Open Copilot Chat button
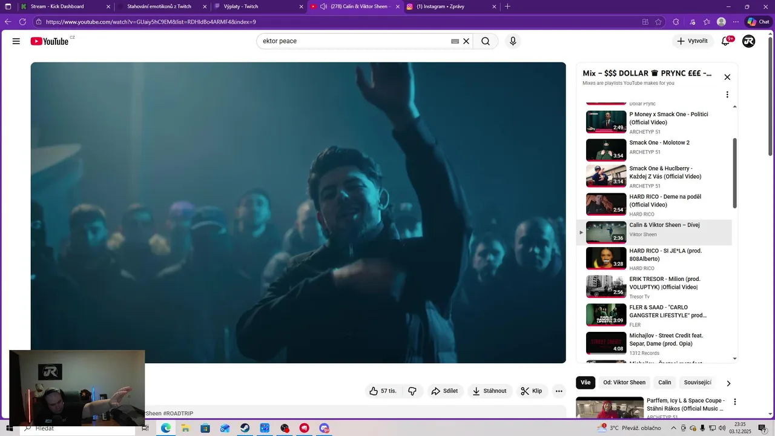 coord(759,22)
